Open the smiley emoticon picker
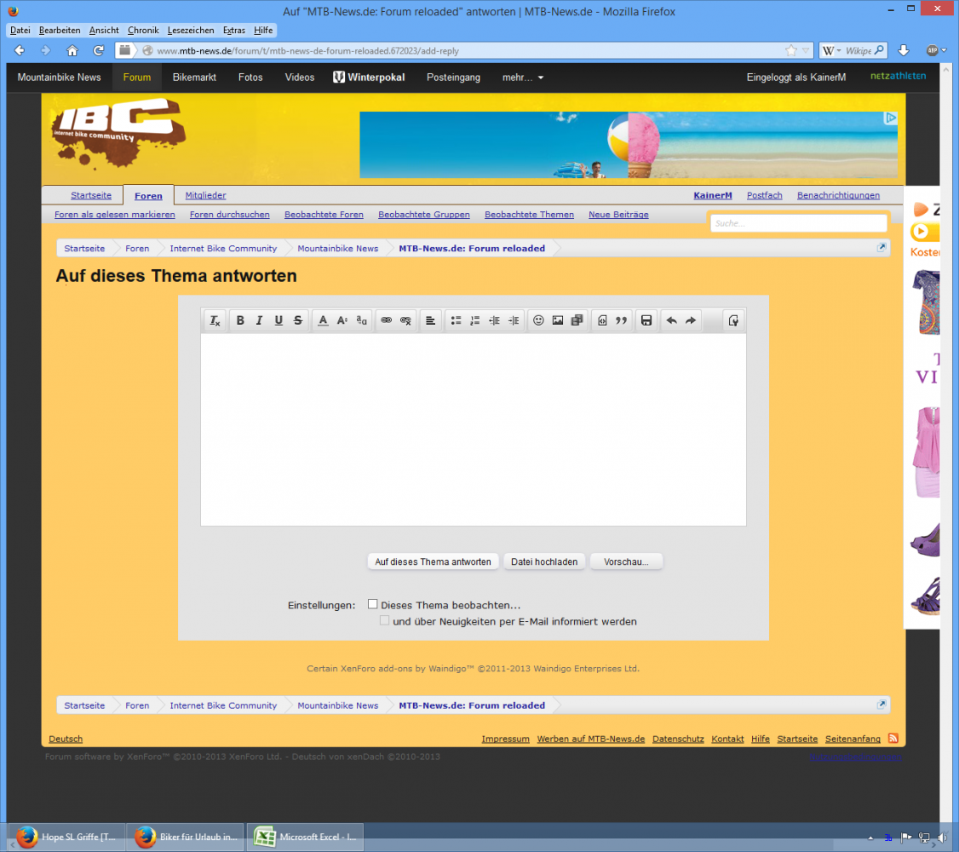Image resolution: width=959 pixels, height=852 pixels. tap(538, 320)
